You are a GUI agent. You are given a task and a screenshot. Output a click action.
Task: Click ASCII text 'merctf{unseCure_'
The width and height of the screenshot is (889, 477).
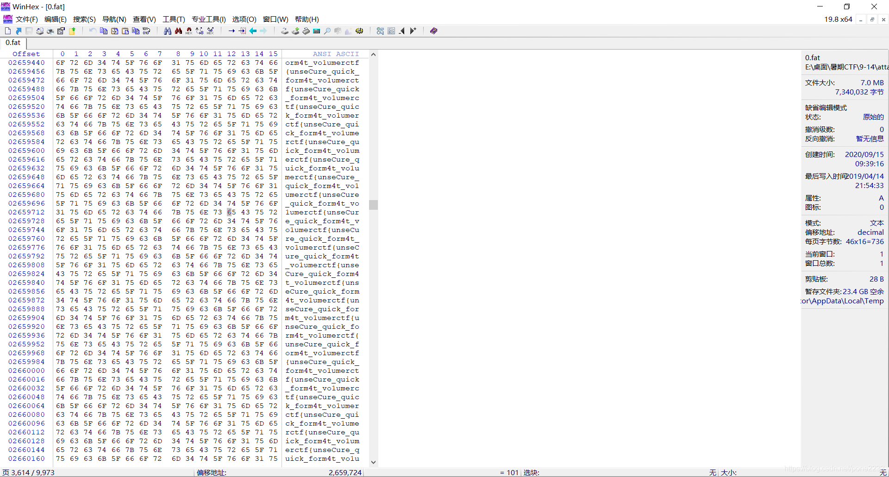tap(322, 177)
